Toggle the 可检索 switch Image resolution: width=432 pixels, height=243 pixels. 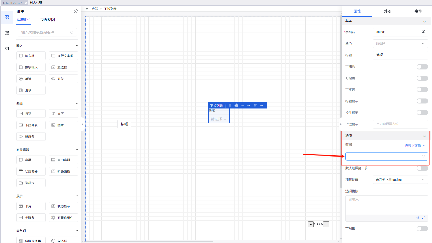coord(422,78)
